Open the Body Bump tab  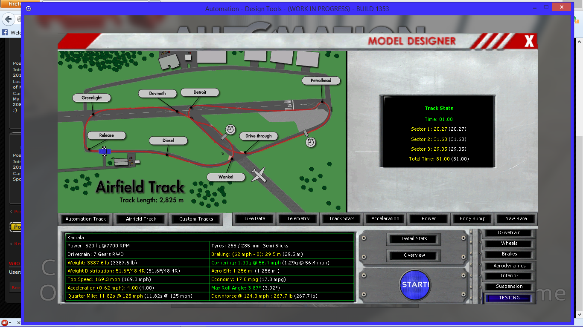[x=472, y=218]
